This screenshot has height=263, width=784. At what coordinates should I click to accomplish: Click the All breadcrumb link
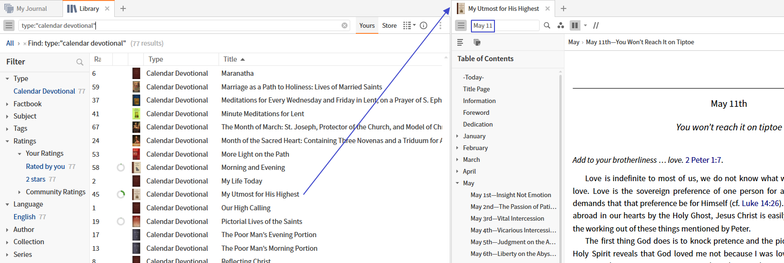[x=10, y=43]
